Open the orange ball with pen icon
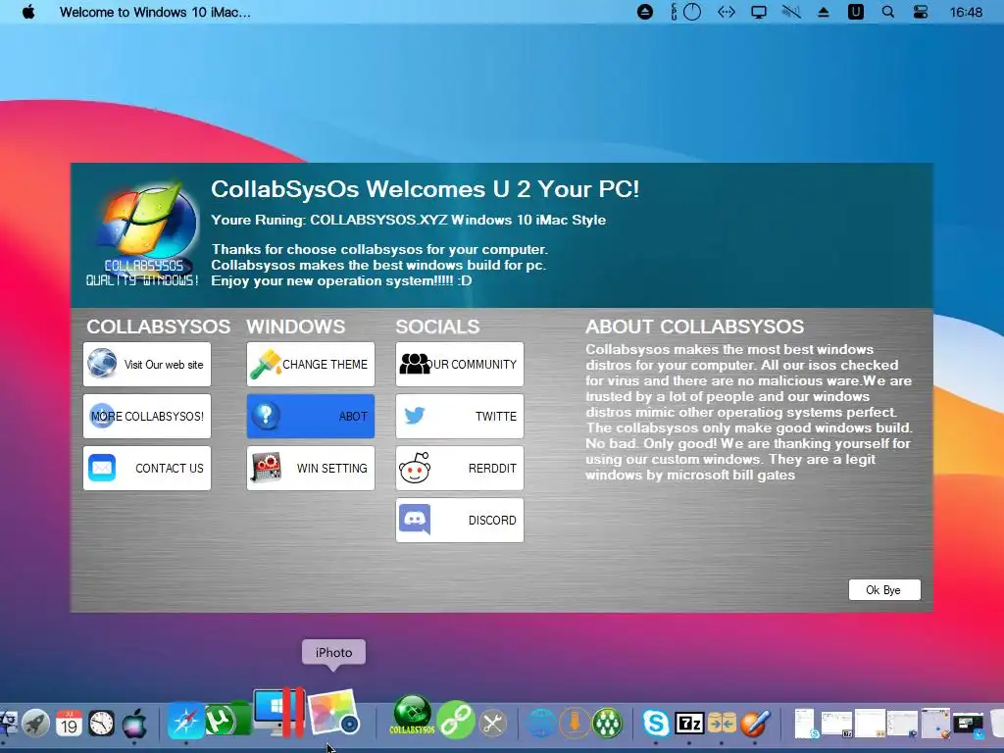The height and width of the screenshot is (753, 1004). pos(755,724)
